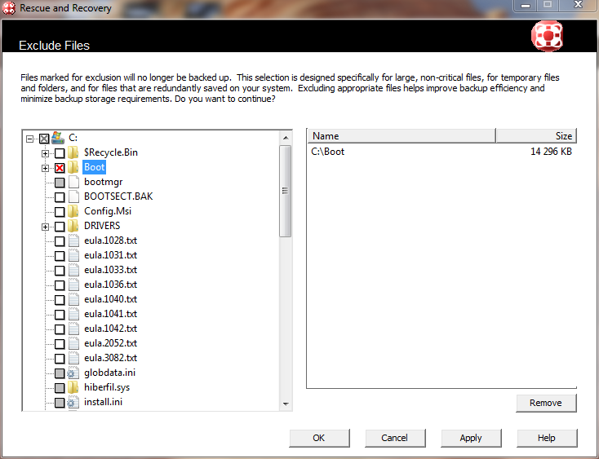The height and width of the screenshot is (459, 599).
Task: Expand the DRIVERS folder node
Action: (46, 227)
